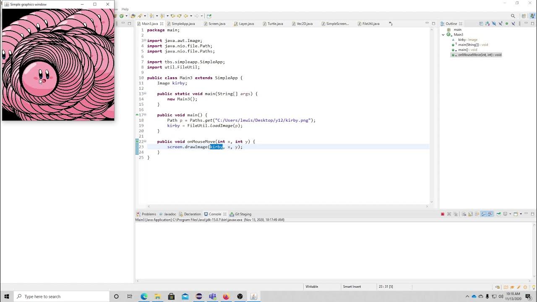Viewport: 537px width, 302px height.
Task: Click the Previous Annotation toolbar icon
Action: (162, 16)
